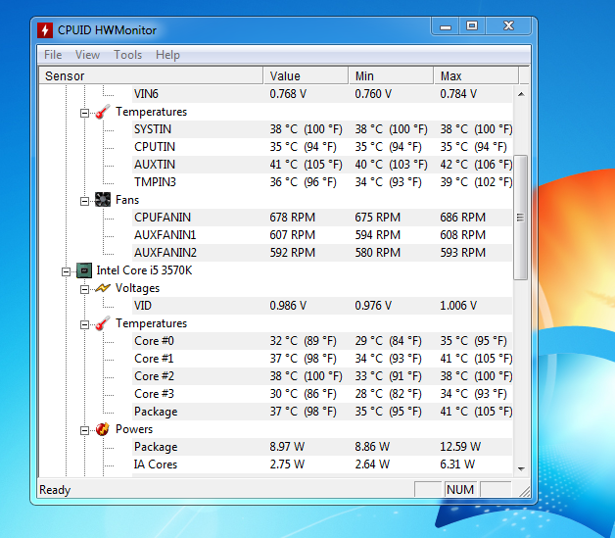Viewport: 615px width, 538px height.
Task: Open the View menu
Action: (x=87, y=55)
